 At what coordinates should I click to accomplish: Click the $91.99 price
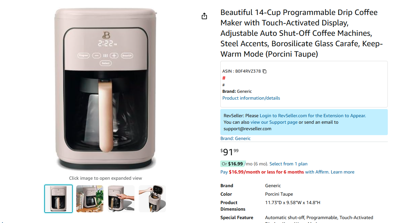click(x=229, y=152)
